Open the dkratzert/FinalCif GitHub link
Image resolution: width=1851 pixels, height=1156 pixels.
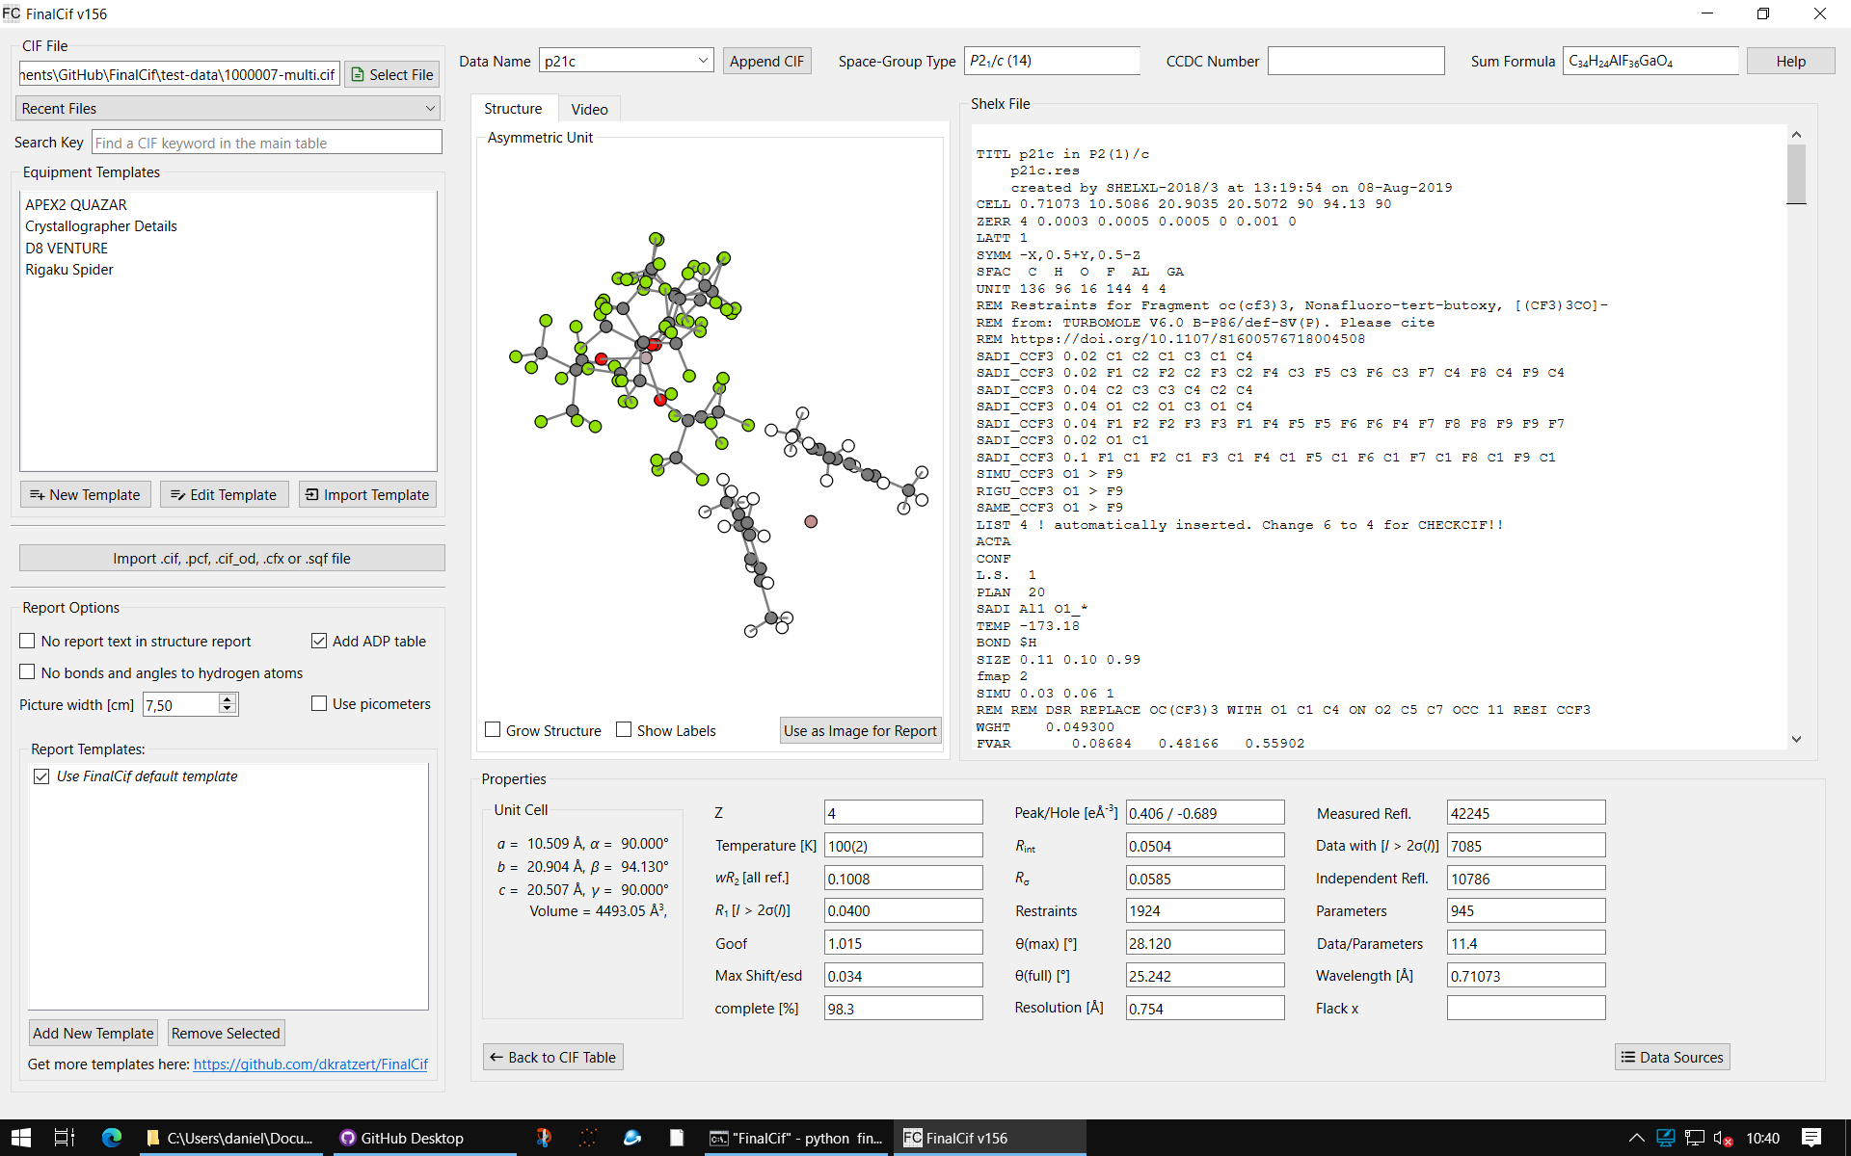click(x=310, y=1064)
